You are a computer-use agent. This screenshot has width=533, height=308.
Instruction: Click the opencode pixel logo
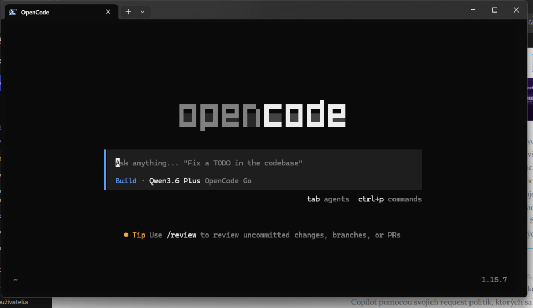[262, 115]
